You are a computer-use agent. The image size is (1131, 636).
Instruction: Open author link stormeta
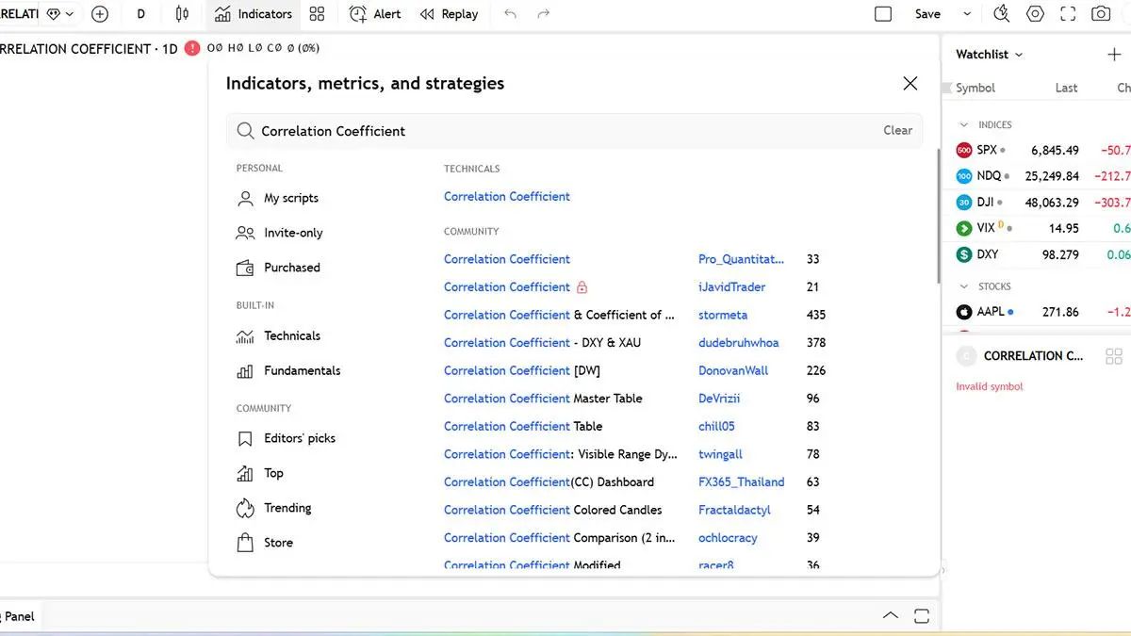pos(723,315)
